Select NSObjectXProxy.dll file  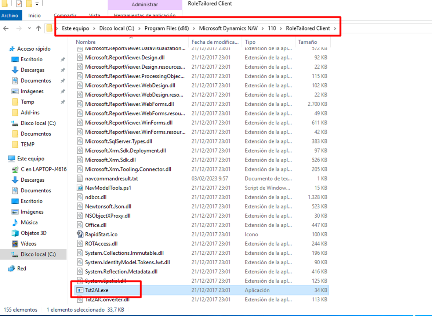click(x=108, y=216)
